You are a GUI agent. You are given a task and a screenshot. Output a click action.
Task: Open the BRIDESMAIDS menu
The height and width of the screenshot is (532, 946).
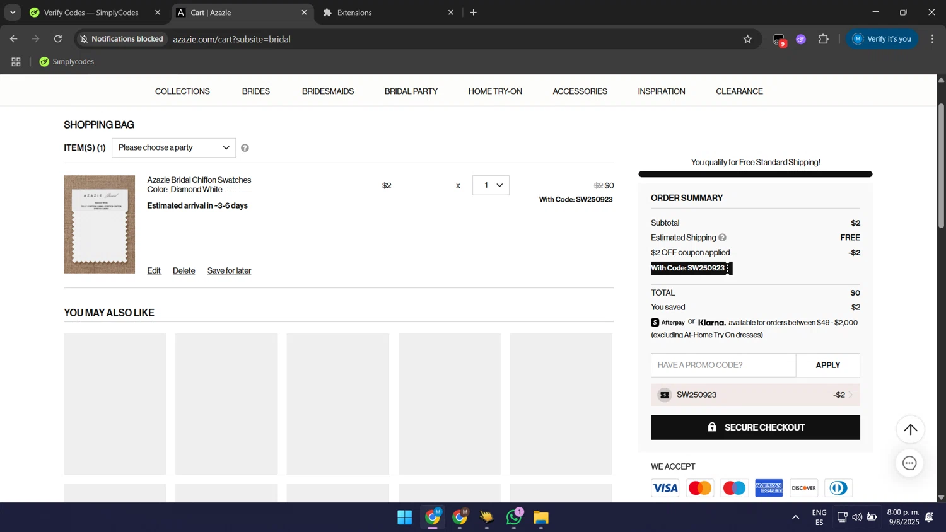point(328,91)
